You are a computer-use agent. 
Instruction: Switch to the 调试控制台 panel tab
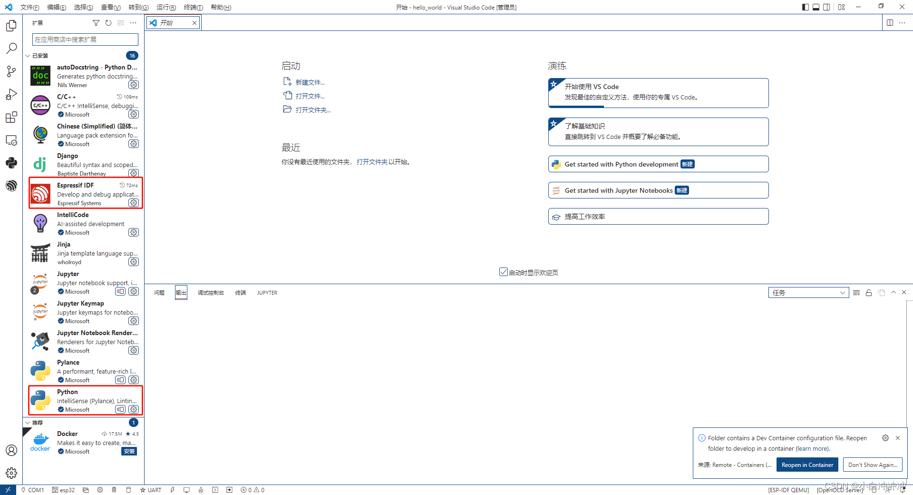point(211,293)
